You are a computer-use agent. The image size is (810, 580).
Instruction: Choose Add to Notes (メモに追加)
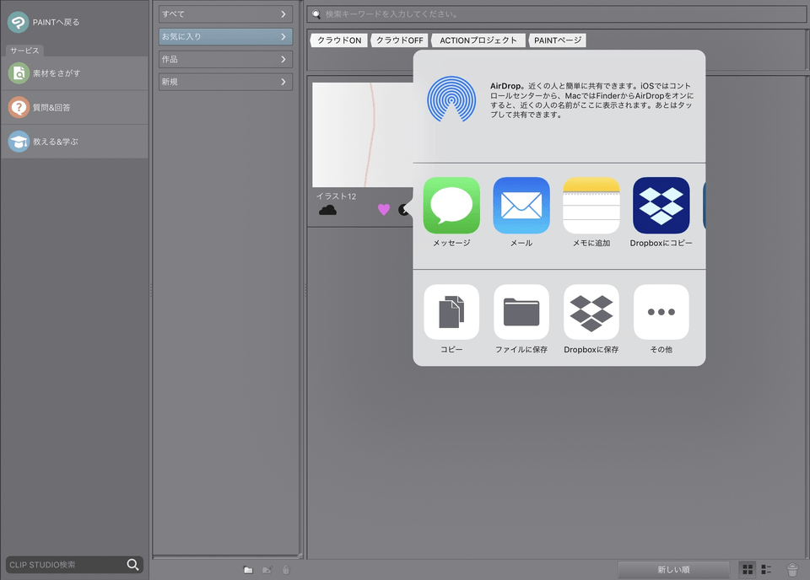click(591, 206)
